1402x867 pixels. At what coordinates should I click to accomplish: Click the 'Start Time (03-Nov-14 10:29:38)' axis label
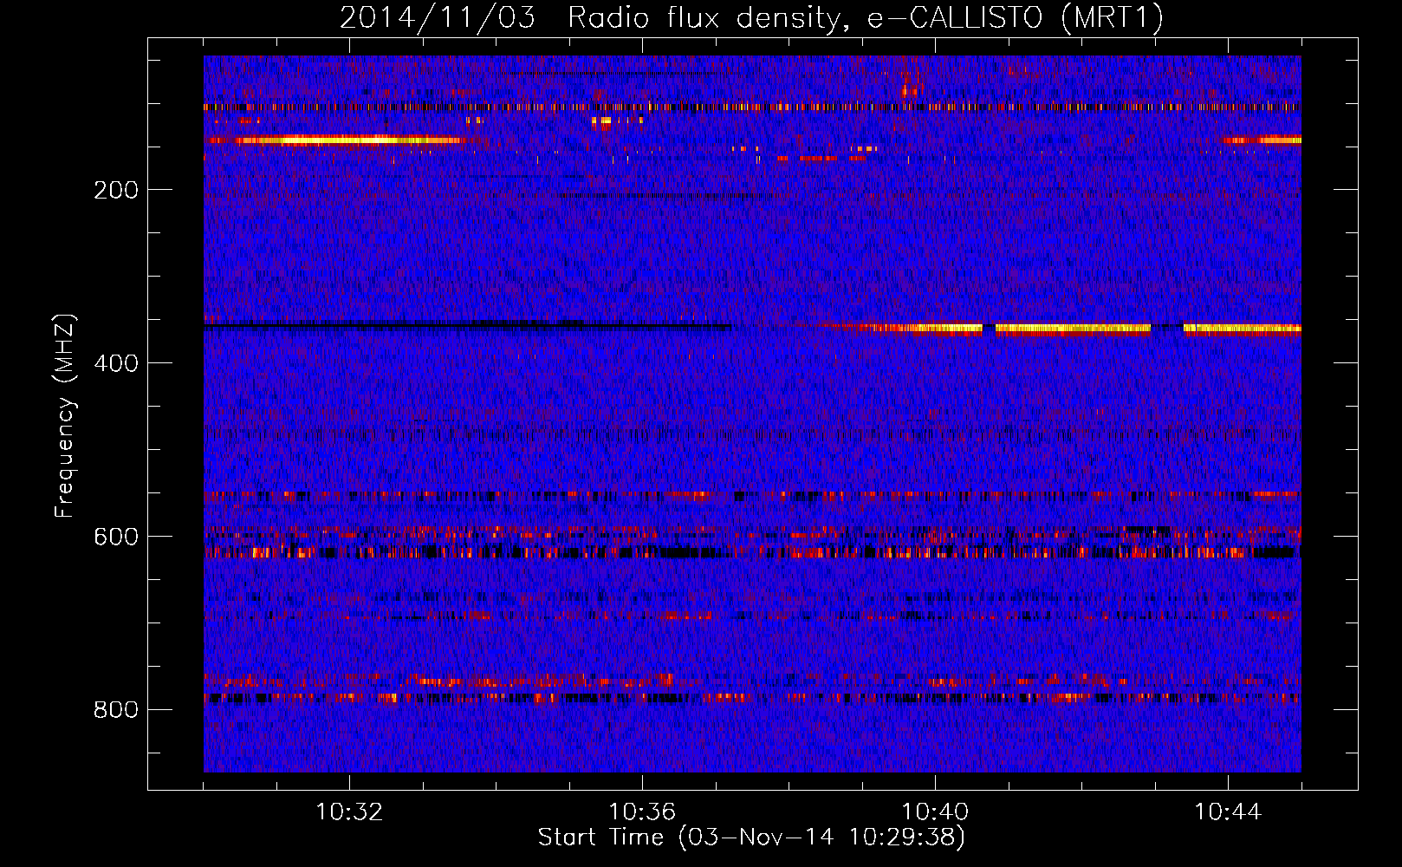(x=751, y=838)
